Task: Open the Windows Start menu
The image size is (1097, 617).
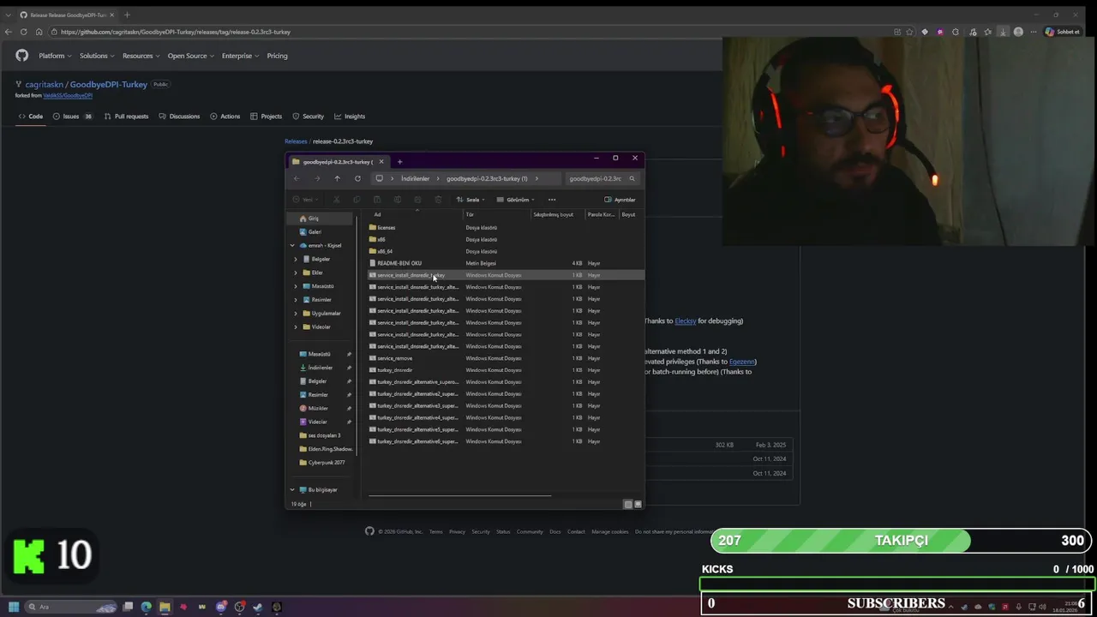Action: coord(14,607)
